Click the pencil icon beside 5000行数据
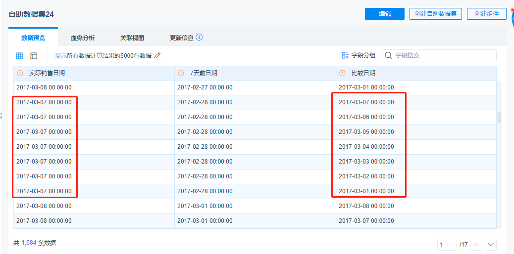Viewport: 514px width, 254px height. (x=157, y=56)
